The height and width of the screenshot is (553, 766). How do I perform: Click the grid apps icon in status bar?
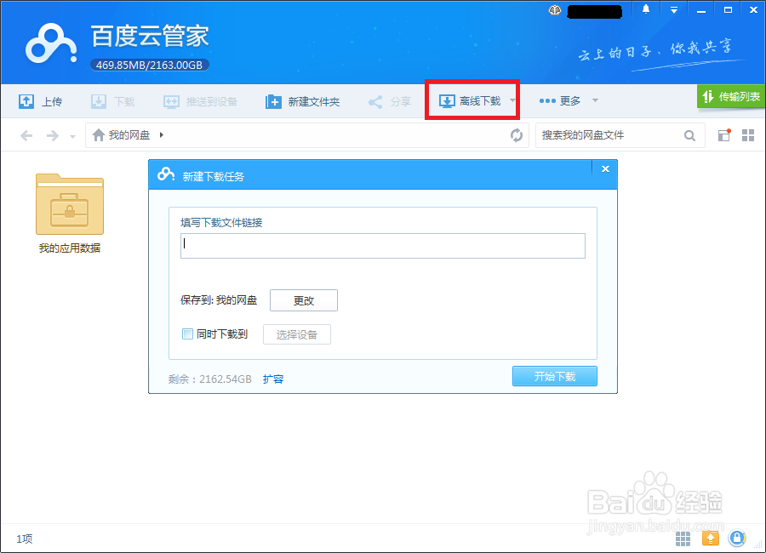tap(683, 539)
